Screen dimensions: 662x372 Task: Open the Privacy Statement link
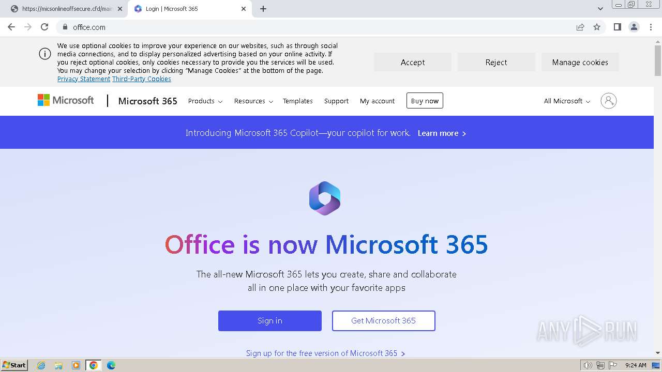tap(84, 79)
